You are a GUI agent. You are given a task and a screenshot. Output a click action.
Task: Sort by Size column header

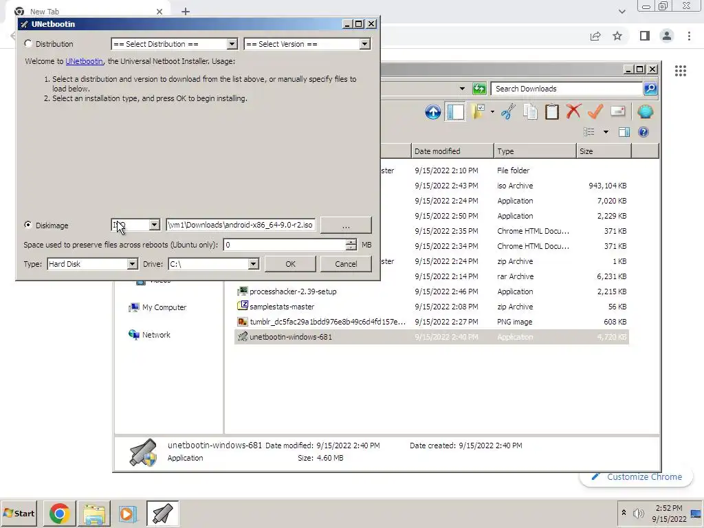click(x=604, y=151)
